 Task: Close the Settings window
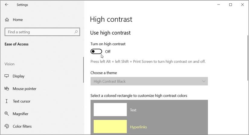coord(242,5)
